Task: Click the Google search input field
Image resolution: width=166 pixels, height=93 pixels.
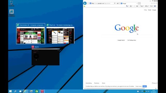Action: pyautogui.click(x=127, y=36)
